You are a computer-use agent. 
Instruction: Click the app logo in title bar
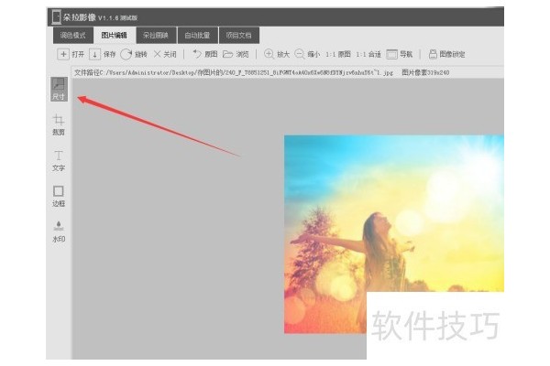(56, 17)
